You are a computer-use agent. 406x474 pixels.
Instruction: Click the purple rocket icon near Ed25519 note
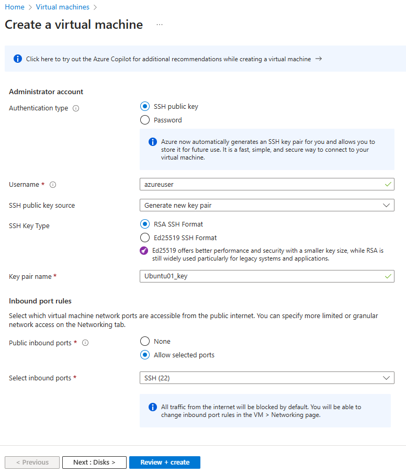(144, 251)
